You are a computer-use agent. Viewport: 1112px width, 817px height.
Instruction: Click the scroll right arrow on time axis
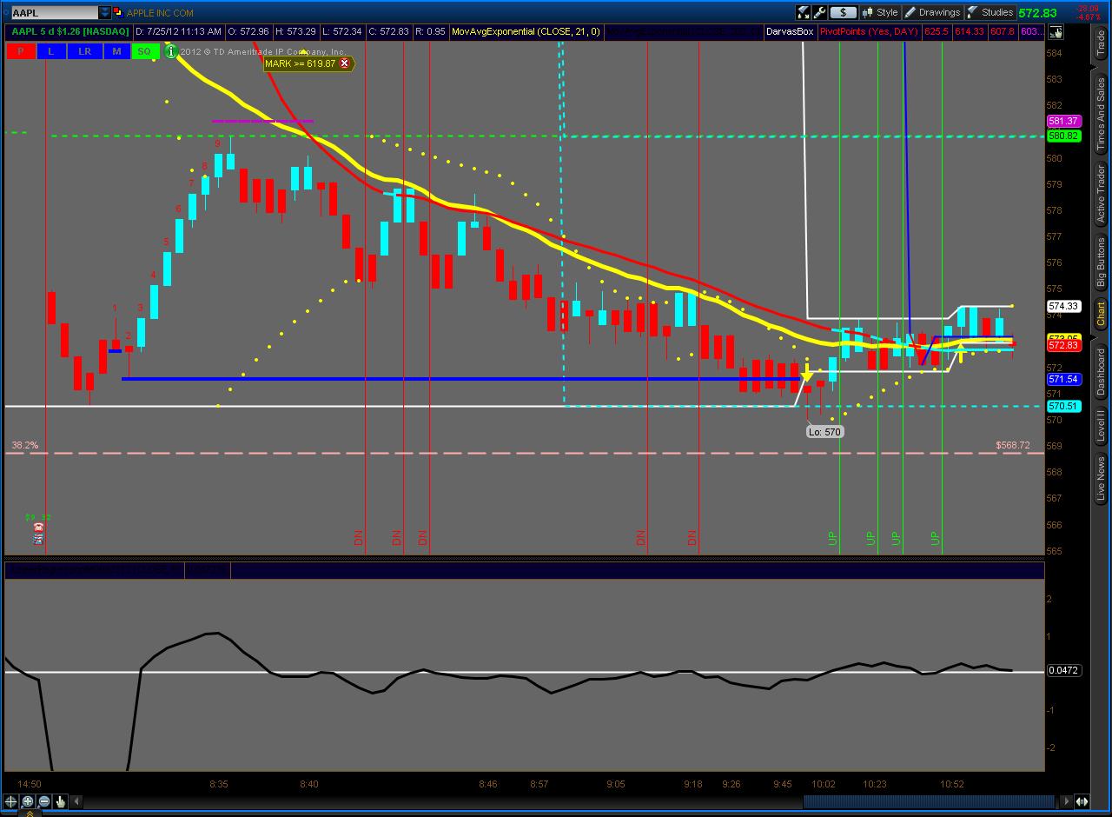1065,801
